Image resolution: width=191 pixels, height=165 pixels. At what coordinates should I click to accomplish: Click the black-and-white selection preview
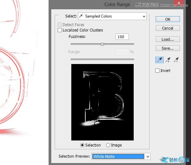coord(103,102)
